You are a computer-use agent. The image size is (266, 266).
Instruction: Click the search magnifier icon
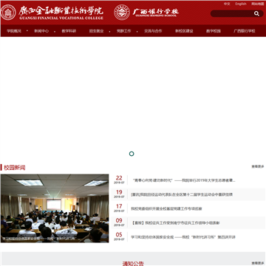click(x=256, y=13)
